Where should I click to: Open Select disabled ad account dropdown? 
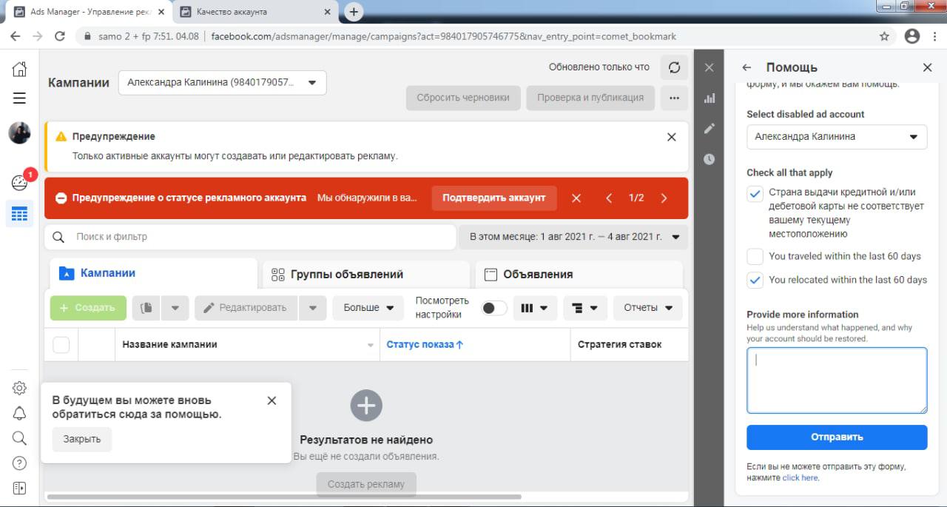coord(837,137)
